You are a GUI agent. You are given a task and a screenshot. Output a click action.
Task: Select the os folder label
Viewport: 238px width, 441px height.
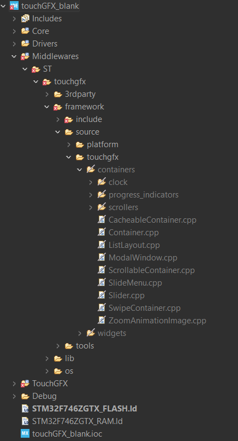(x=69, y=371)
